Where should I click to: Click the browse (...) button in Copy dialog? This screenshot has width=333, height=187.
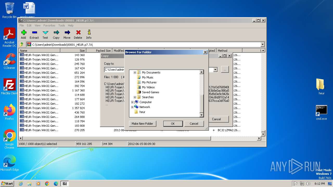pyautogui.click(x=225, y=69)
